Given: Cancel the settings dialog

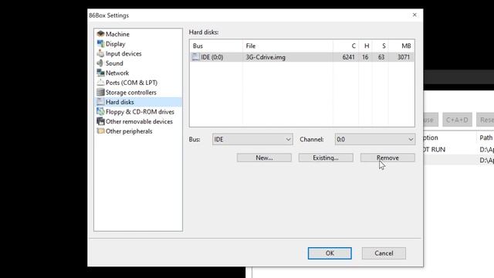Looking at the screenshot, I should tap(384, 253).
